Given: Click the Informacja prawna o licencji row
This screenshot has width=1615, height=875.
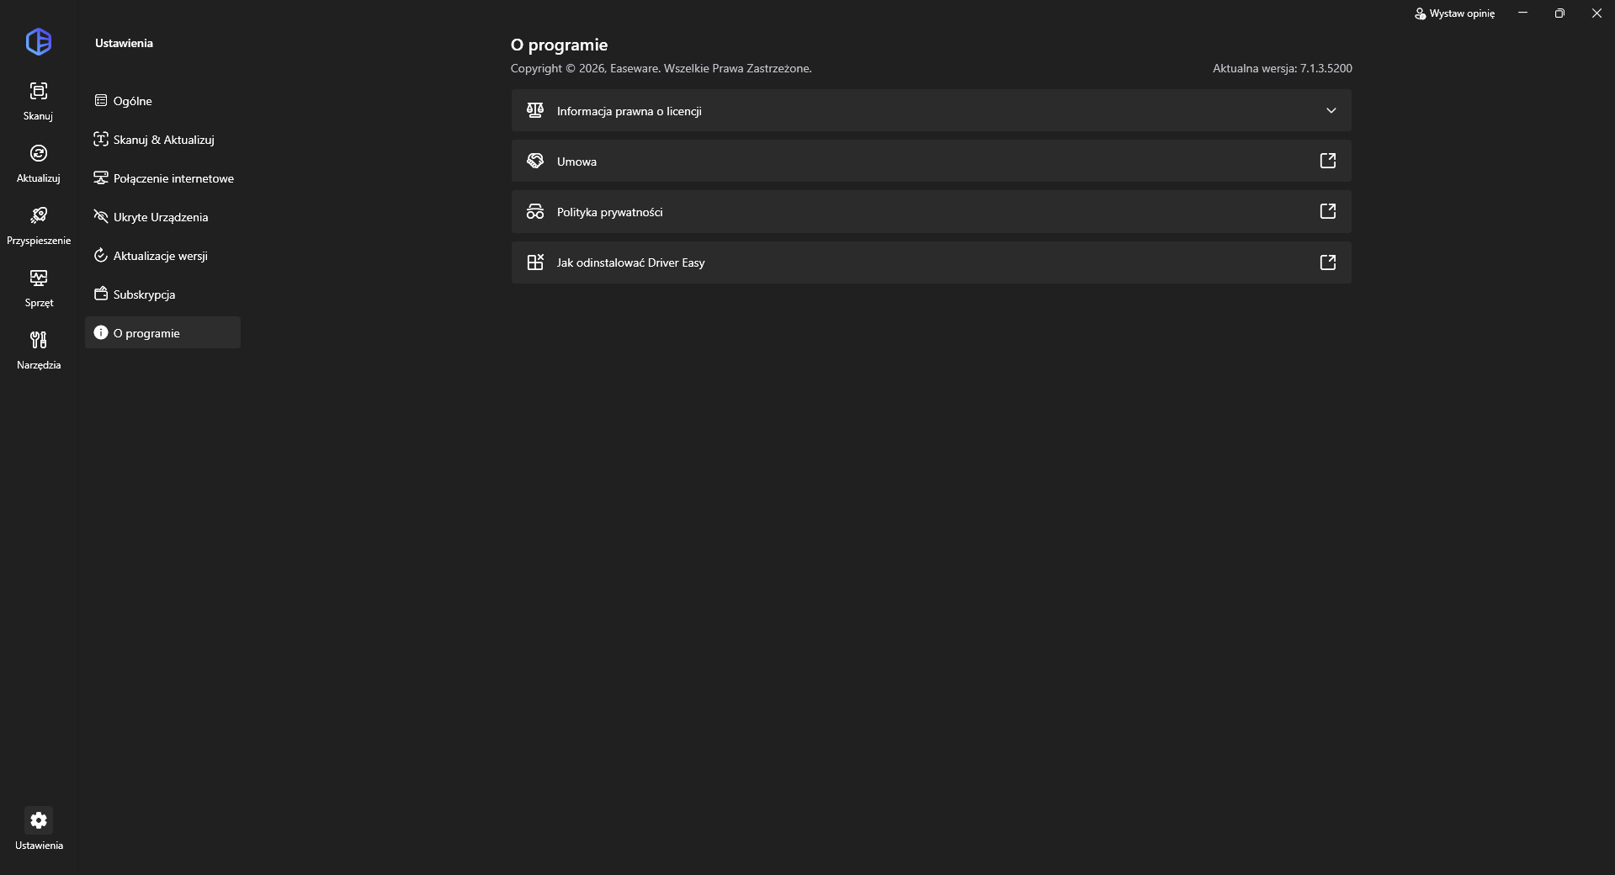Looking at the screenshot, I should [x=931, y=110].
